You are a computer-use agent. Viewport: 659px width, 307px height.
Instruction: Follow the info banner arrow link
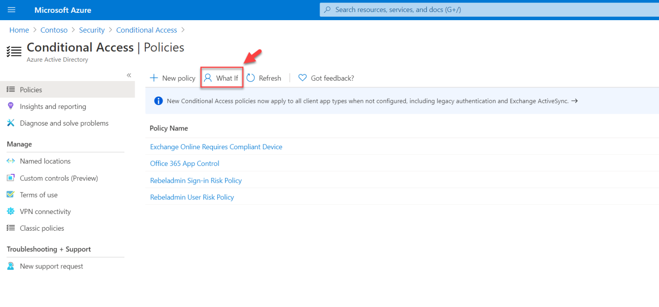click(x=574, y=101)
